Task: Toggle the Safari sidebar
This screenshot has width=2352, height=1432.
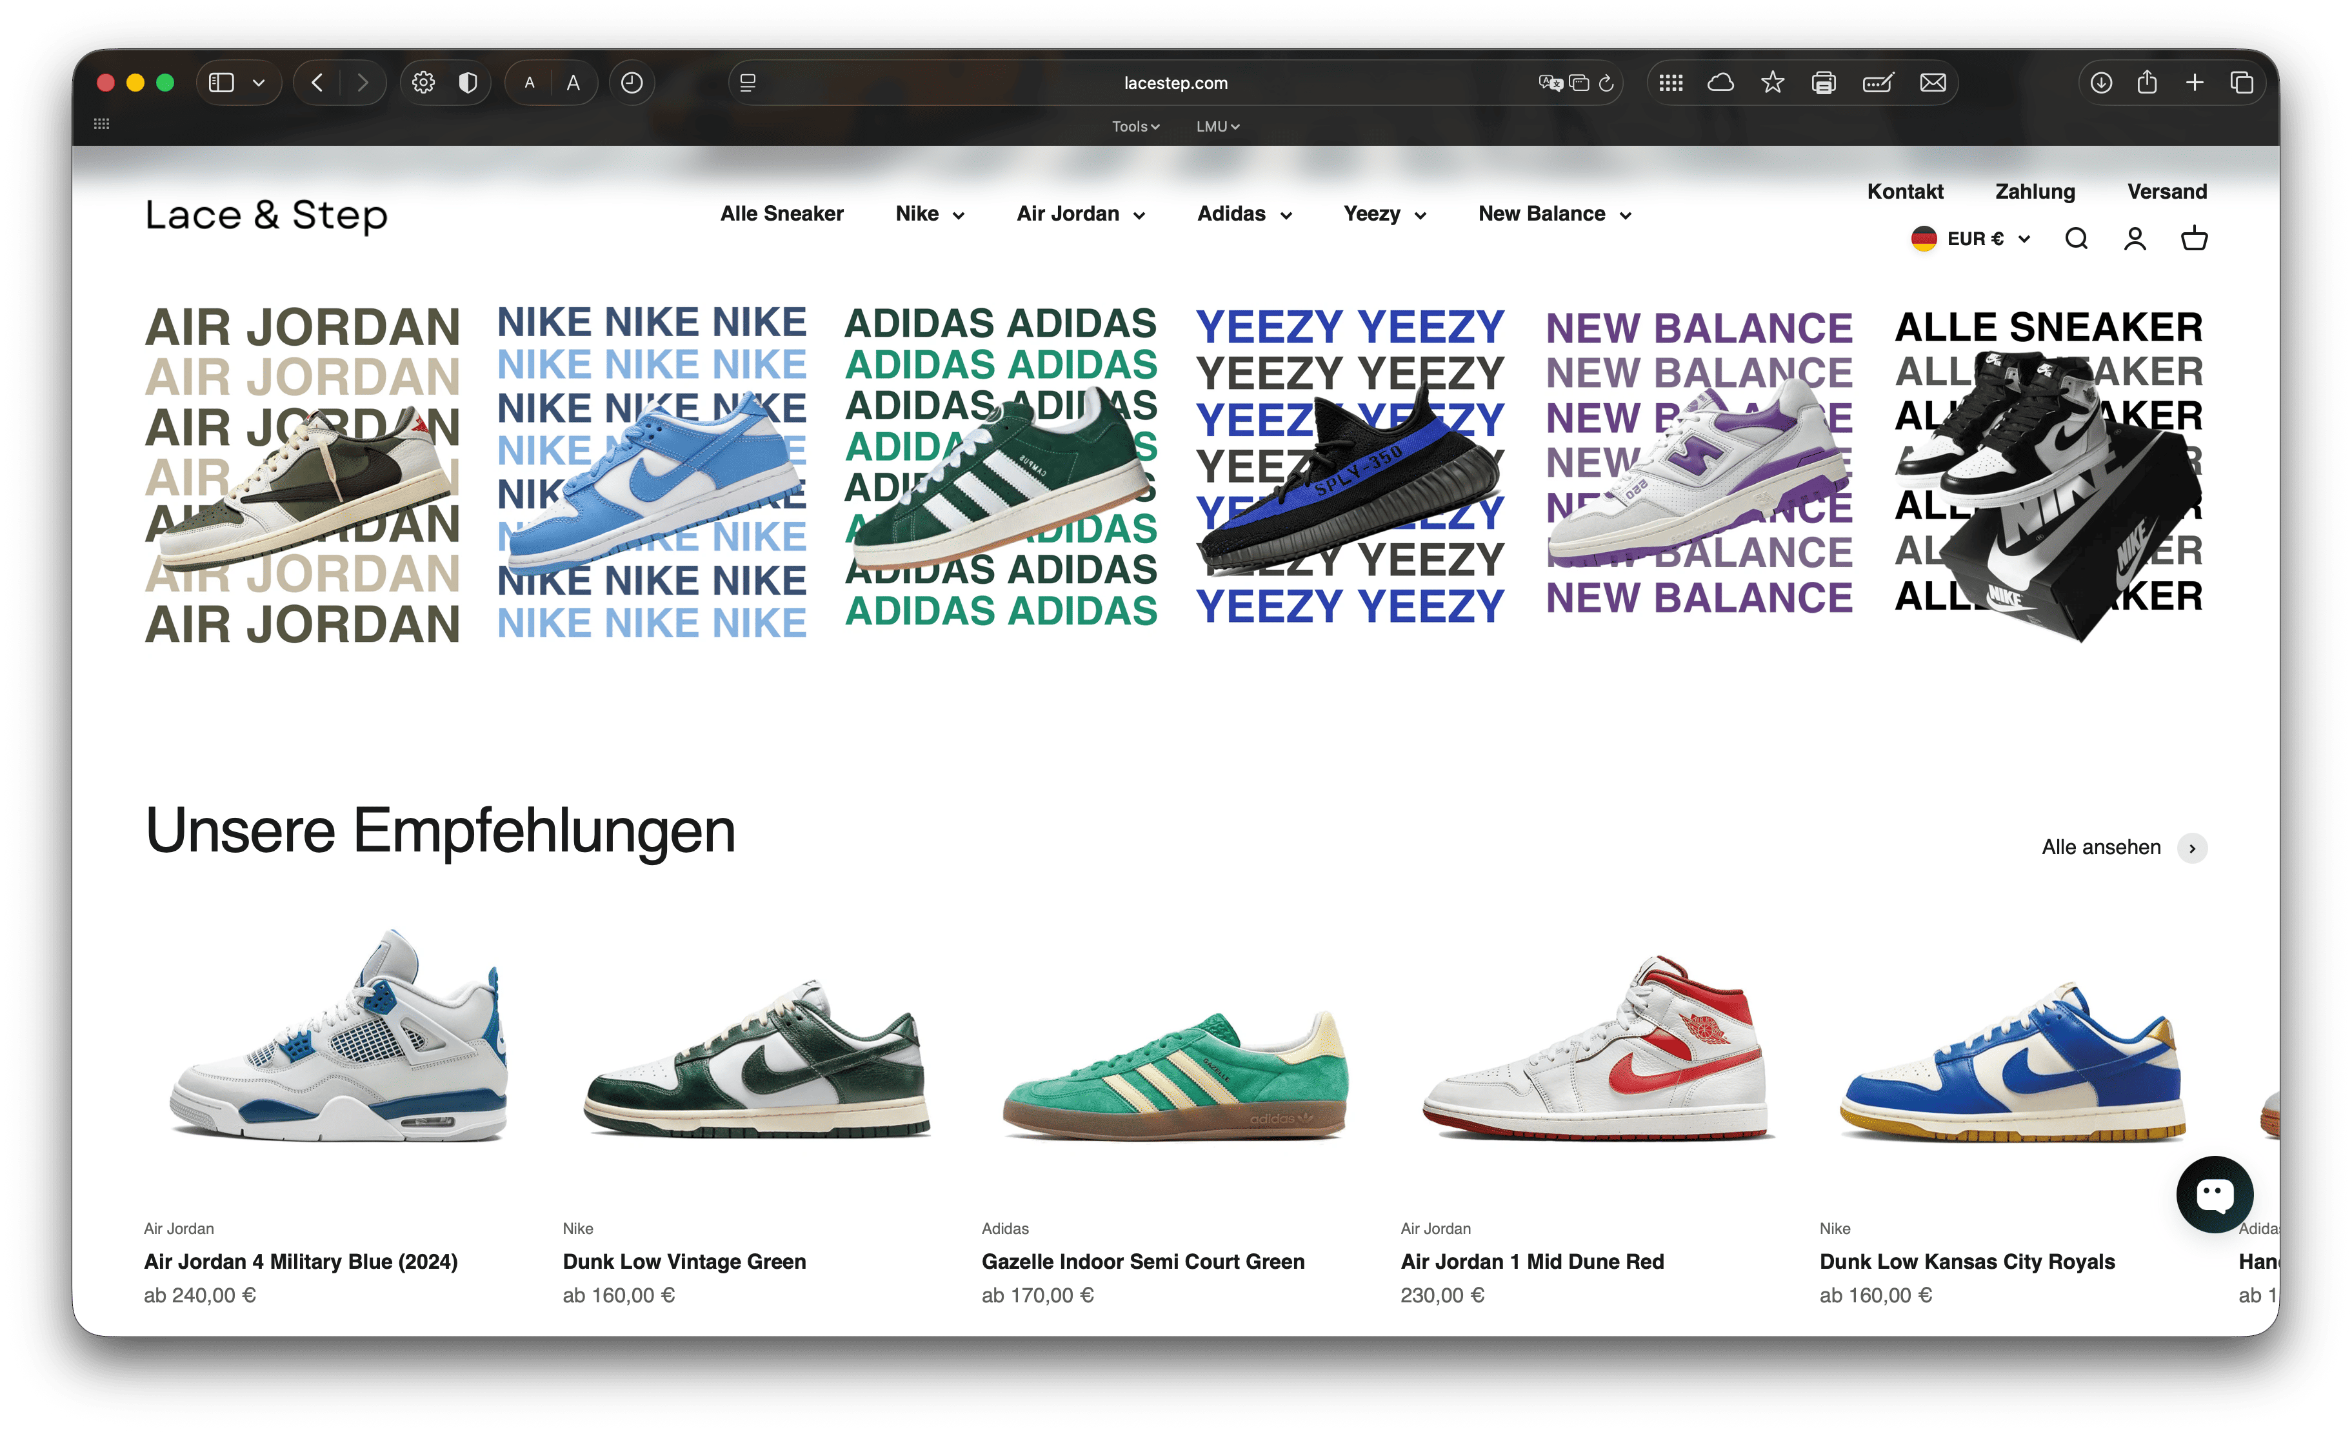Action: point(221,83)
